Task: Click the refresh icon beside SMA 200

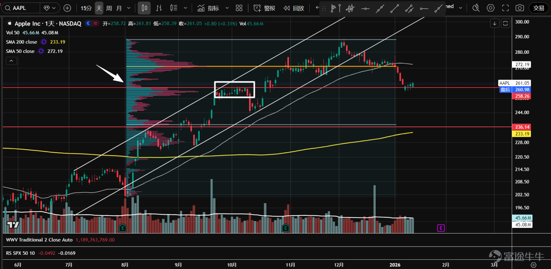Action: [44, 42]
